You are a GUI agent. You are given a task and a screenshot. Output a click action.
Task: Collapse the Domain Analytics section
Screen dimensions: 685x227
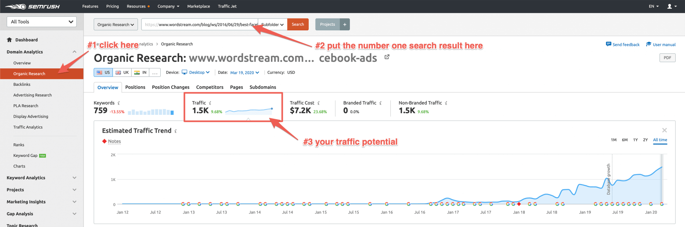(74, 52)
